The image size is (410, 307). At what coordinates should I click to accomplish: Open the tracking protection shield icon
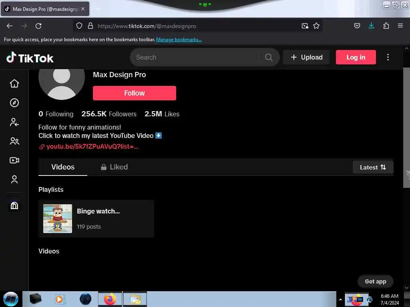click(x=79, y=26)
